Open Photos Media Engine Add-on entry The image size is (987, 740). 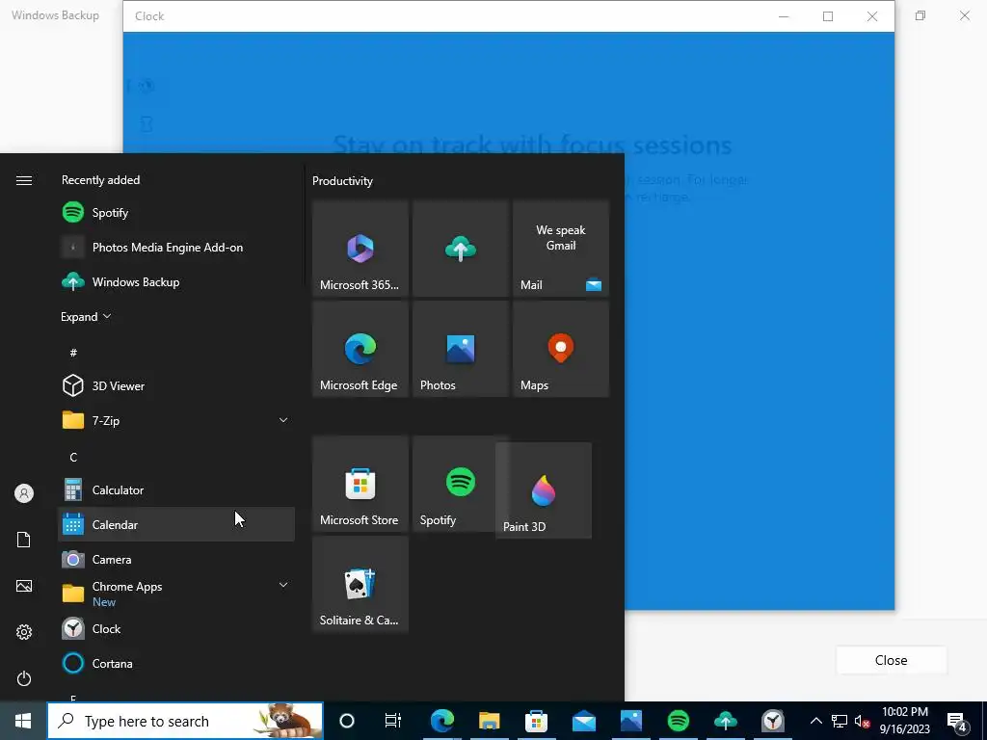[176, 248]
